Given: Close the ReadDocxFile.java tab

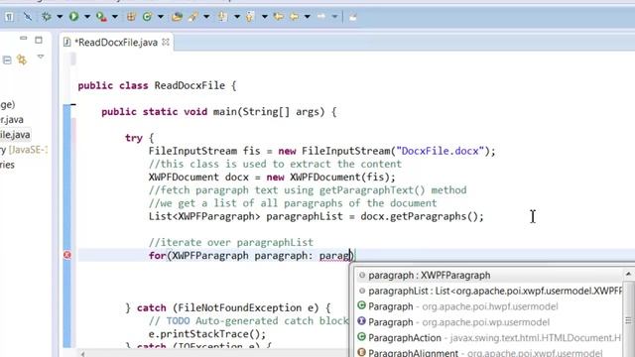Looking at the screenshot, I should point(166,42).
